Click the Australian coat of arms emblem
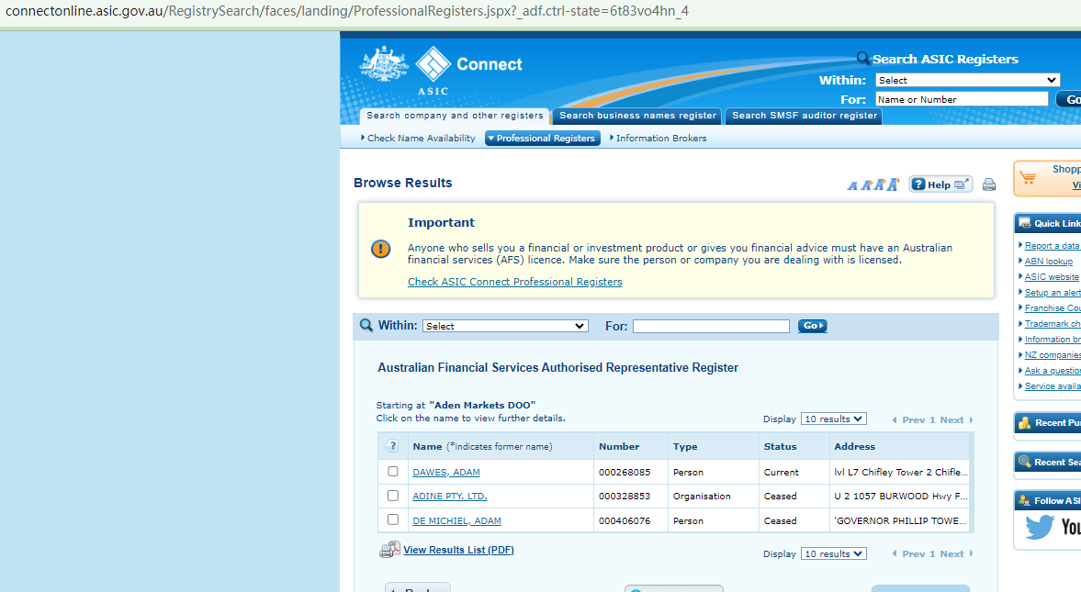Screen dimensions: 1081x592 pos(384,64)
